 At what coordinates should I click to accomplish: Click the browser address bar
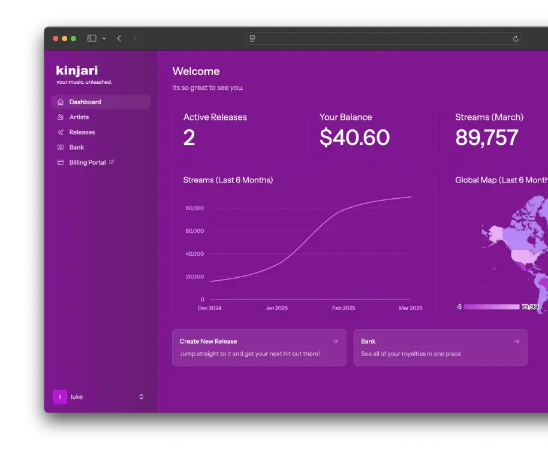point(384,39)
